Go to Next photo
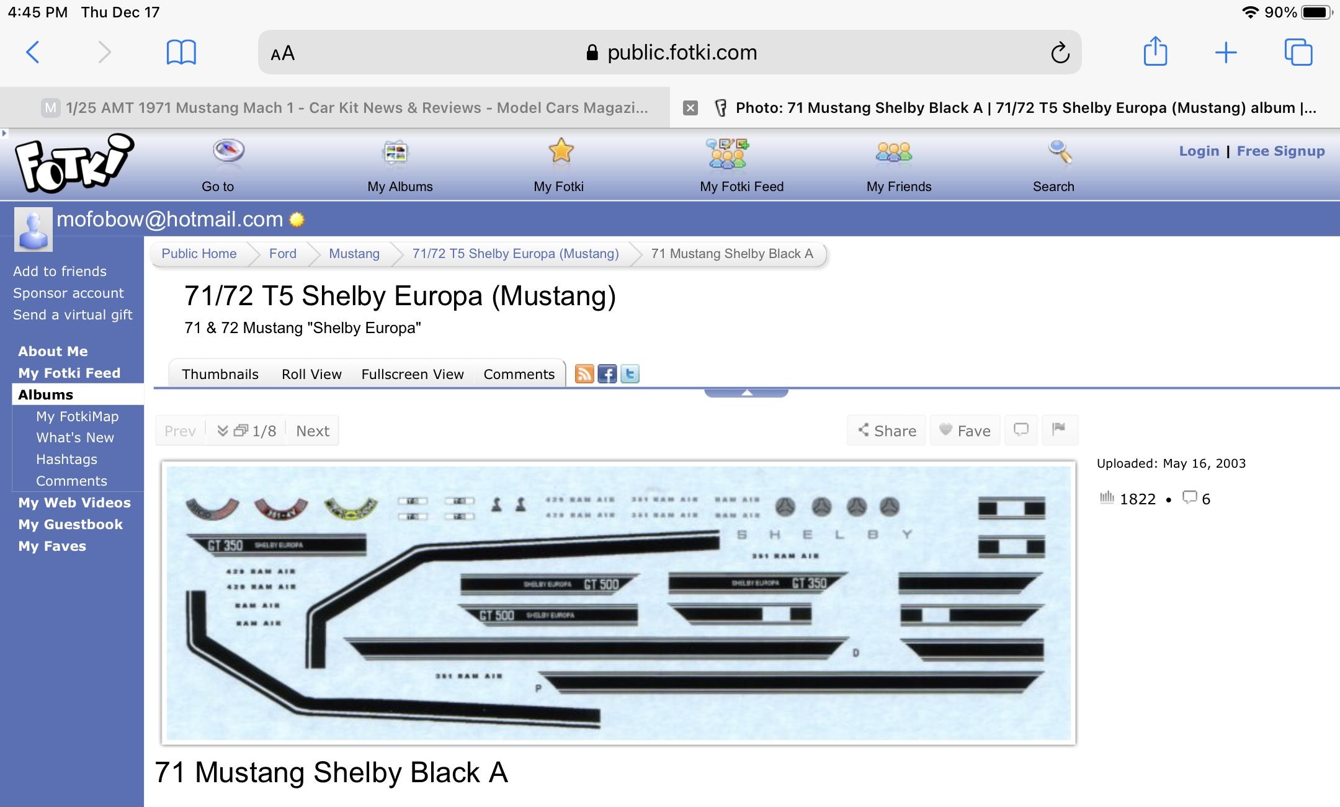 pos(313,430)
